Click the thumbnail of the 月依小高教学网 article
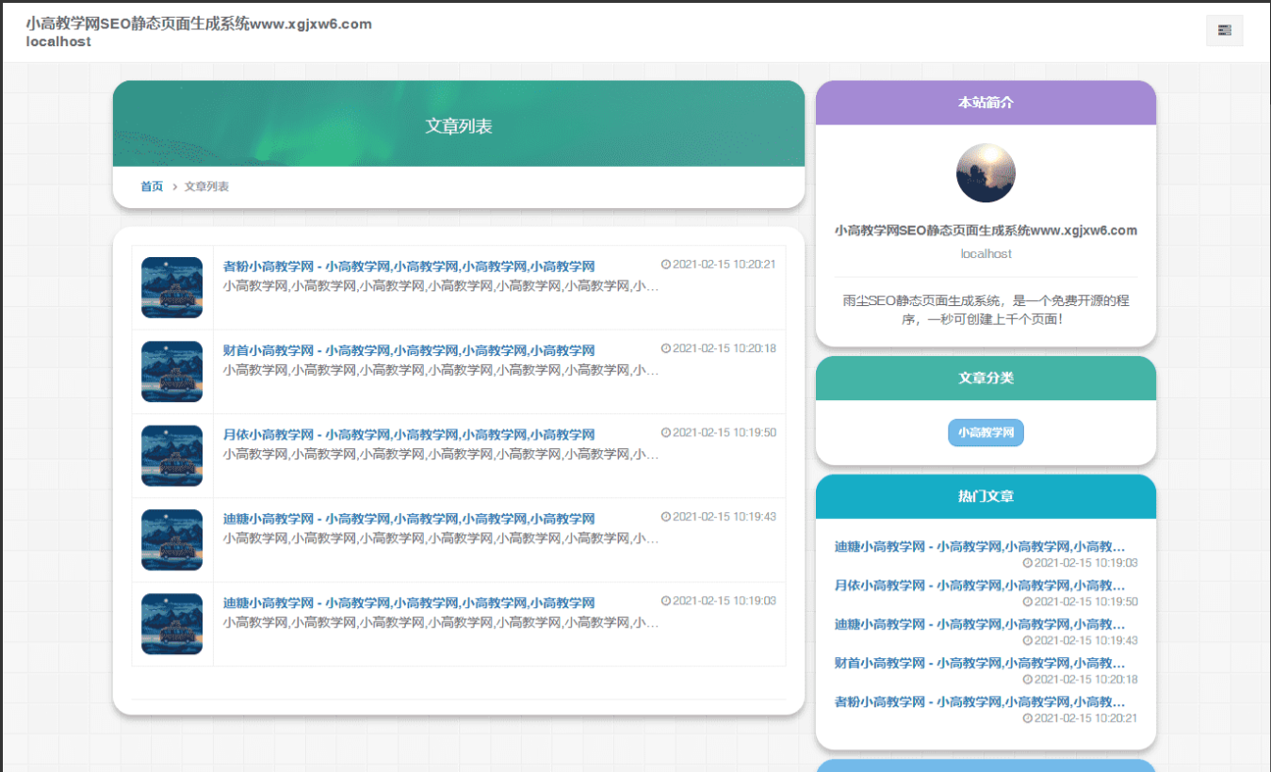This screenshot has height=772, width=1271. click(171, 456)
